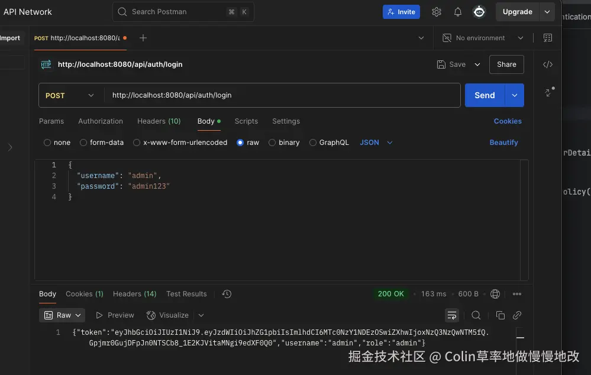Image resolution: width=591 pixels, height=375 pixels.
Task: Open the response Headers (14) tab
Action: [134, 294]
